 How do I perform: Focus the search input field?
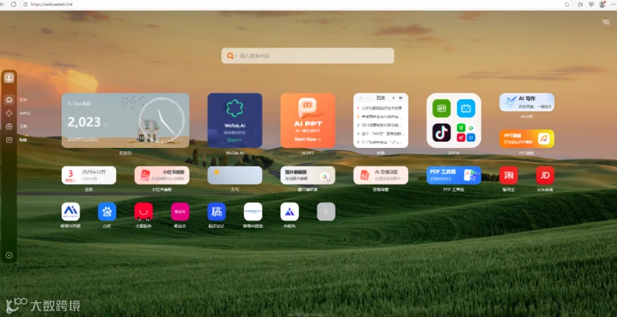(x=308, y=55)
